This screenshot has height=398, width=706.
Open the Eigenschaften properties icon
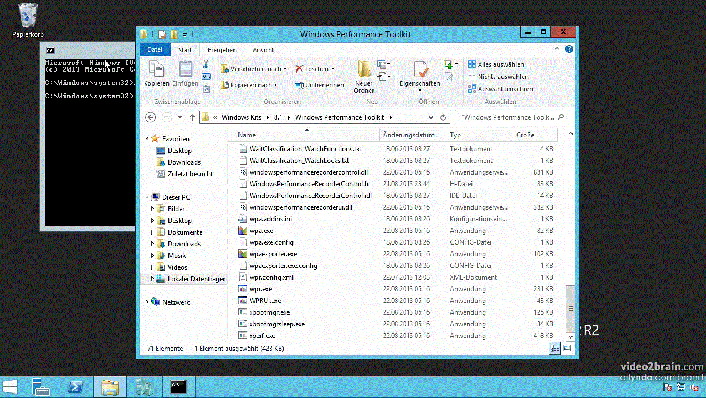tap(421, 69)
